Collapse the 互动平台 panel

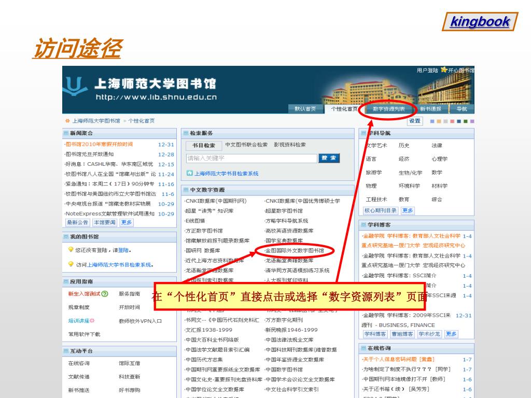66,351
